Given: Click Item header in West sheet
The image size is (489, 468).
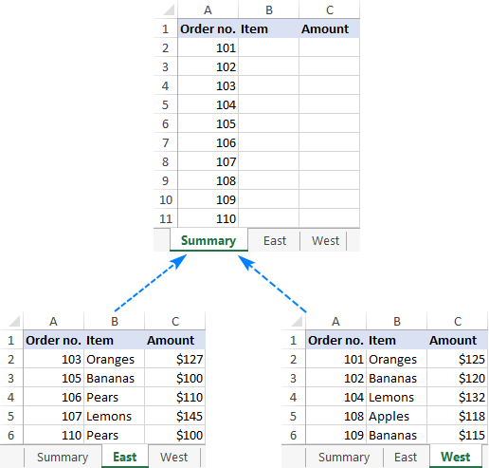Looking at the screenshot, I should (397, 340).
